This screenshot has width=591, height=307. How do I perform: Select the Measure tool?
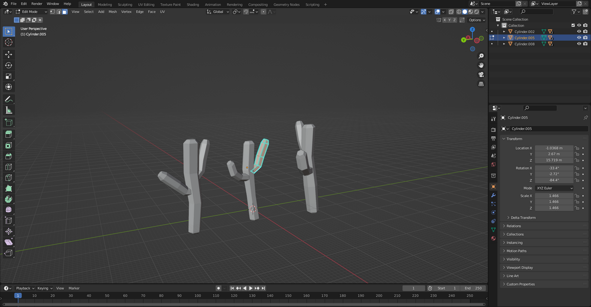click(x=8, y=110)
